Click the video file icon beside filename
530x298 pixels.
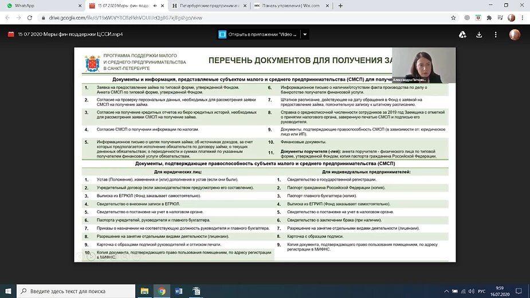(x=11, y=34)
